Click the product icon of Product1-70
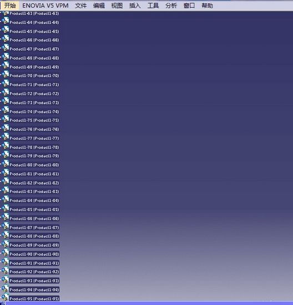 point(5,74)
